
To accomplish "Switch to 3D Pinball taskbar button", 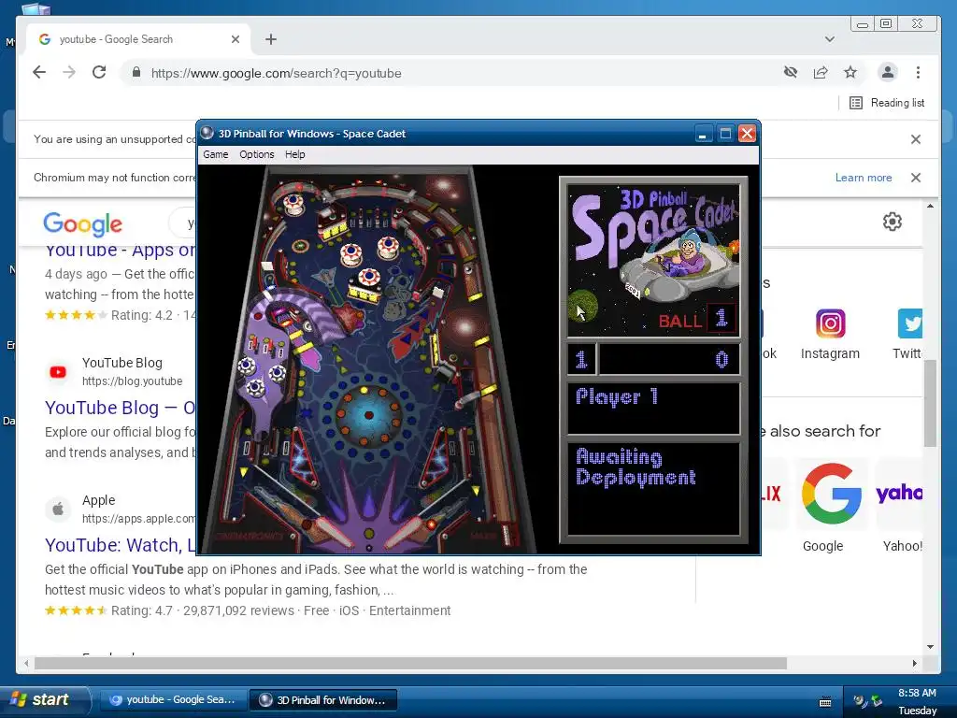I will (x=323, y=699).
